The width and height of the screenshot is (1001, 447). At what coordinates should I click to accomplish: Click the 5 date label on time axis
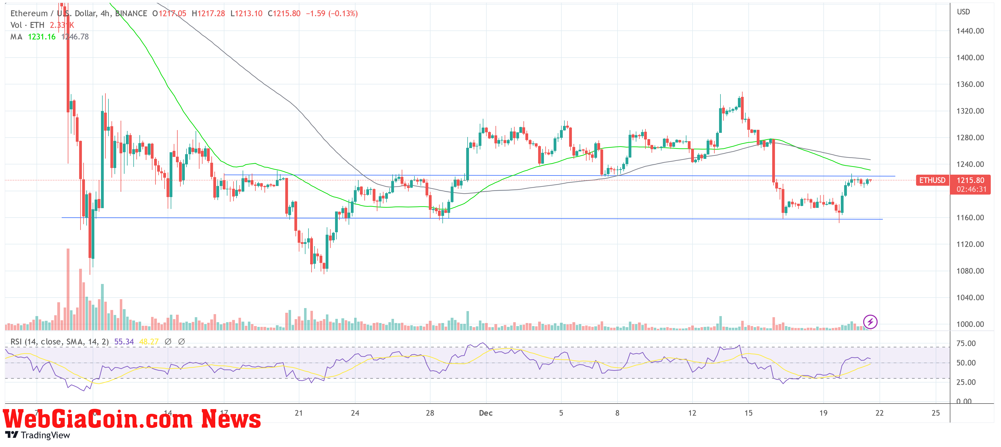point(561,413)
